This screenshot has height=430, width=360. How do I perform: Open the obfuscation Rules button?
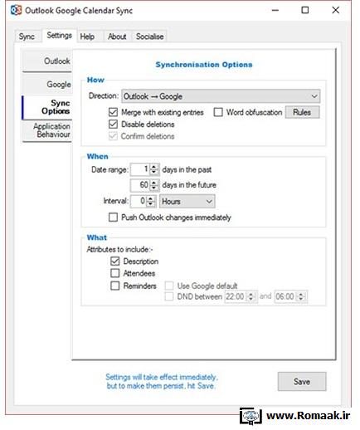point(302,112)
